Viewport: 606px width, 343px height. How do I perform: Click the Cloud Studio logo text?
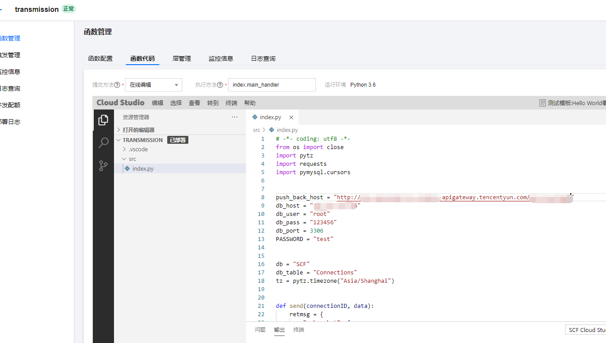[x=121, y=102]
